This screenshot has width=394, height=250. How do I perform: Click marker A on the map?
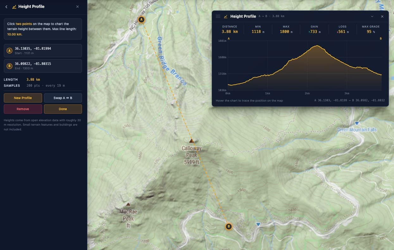point(141,20)
